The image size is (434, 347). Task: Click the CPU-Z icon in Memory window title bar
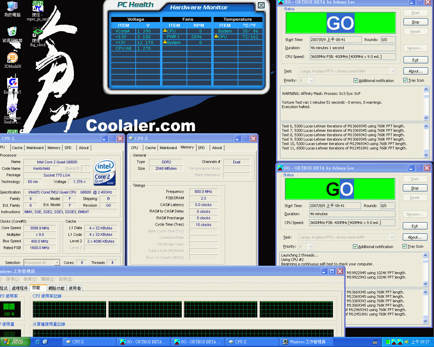(x=131, y=138)
